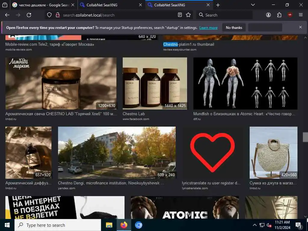Close the Google Search tab
The height and width of the screenshot is (231, 308).
point(73,5)
